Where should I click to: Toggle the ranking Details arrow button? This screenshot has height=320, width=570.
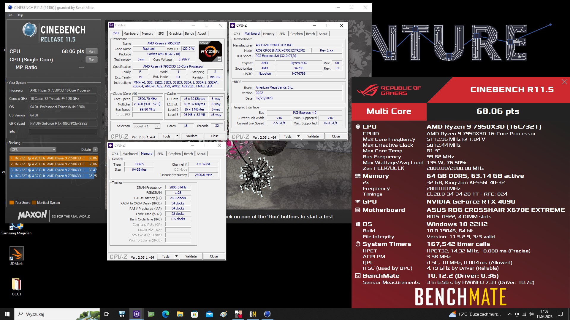click(x=95, y=150)
